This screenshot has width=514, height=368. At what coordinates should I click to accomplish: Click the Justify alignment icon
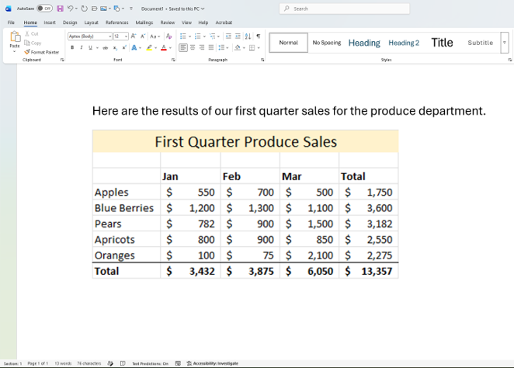pyautogui.click(x=211, y=48)
